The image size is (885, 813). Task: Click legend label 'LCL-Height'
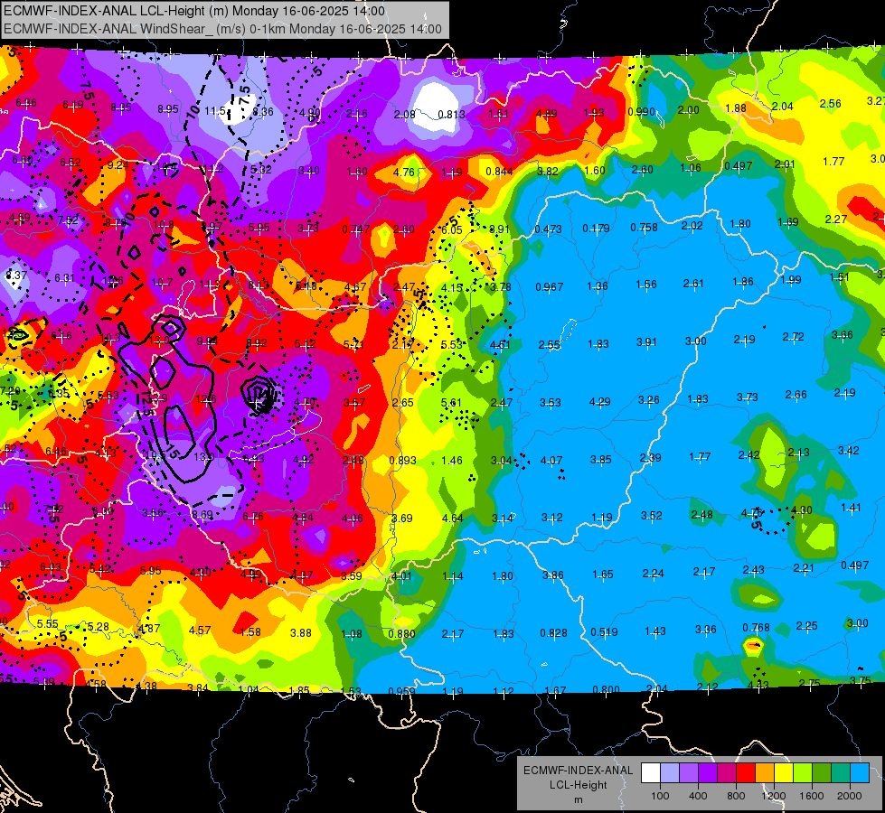(578, 785)
